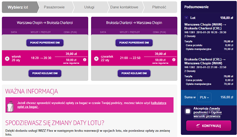Show next days for the outbound flight
The height and width of the screenshot is (137, 237).
(45, 73)
